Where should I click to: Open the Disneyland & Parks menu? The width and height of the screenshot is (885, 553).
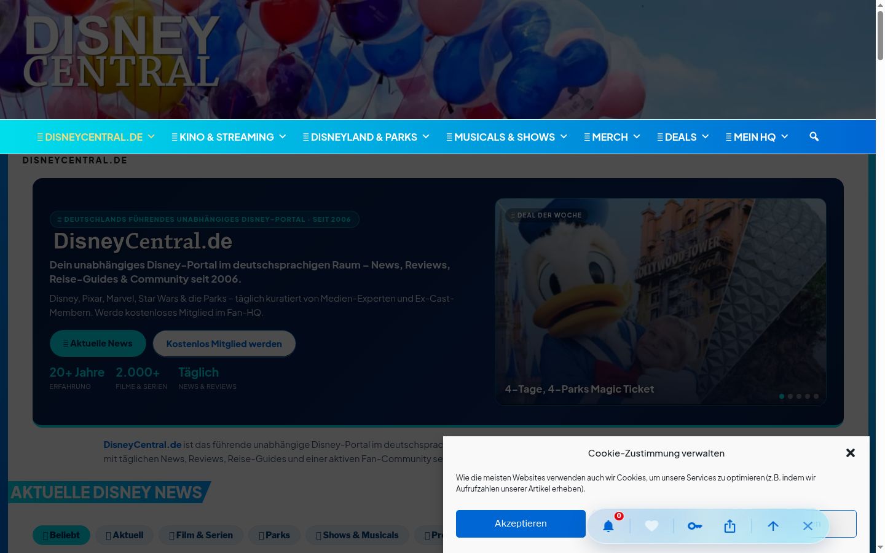360,137
